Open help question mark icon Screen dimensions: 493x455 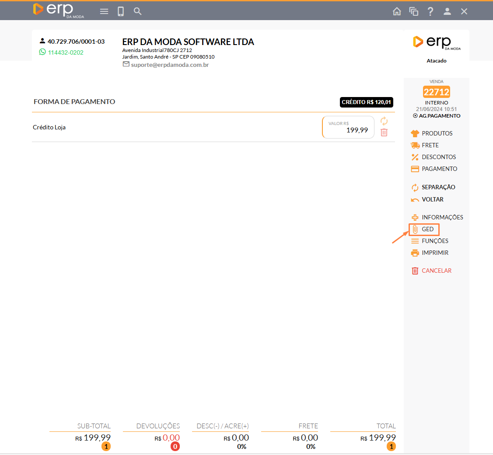pyautogui.click(x=430, y=11)
